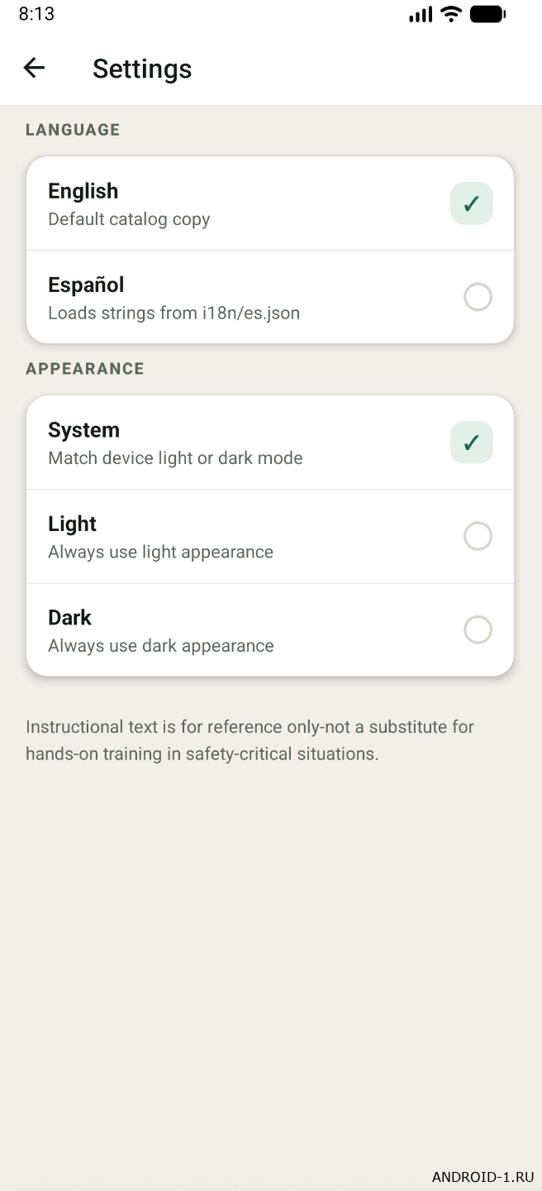
Task: Select the Dark appearance radio button
Action: (x=478, y=630)
